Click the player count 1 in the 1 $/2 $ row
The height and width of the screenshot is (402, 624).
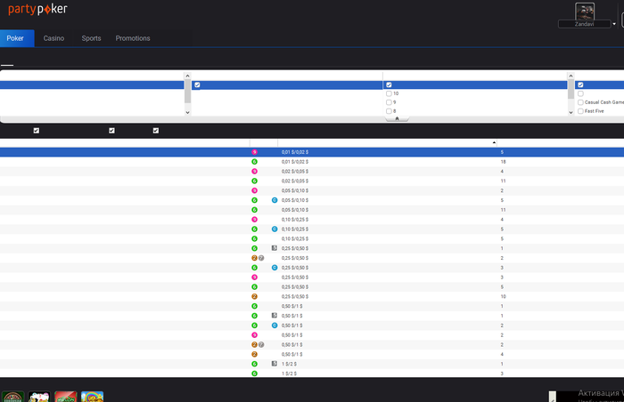pyautogui.click(x=502, y=364)
